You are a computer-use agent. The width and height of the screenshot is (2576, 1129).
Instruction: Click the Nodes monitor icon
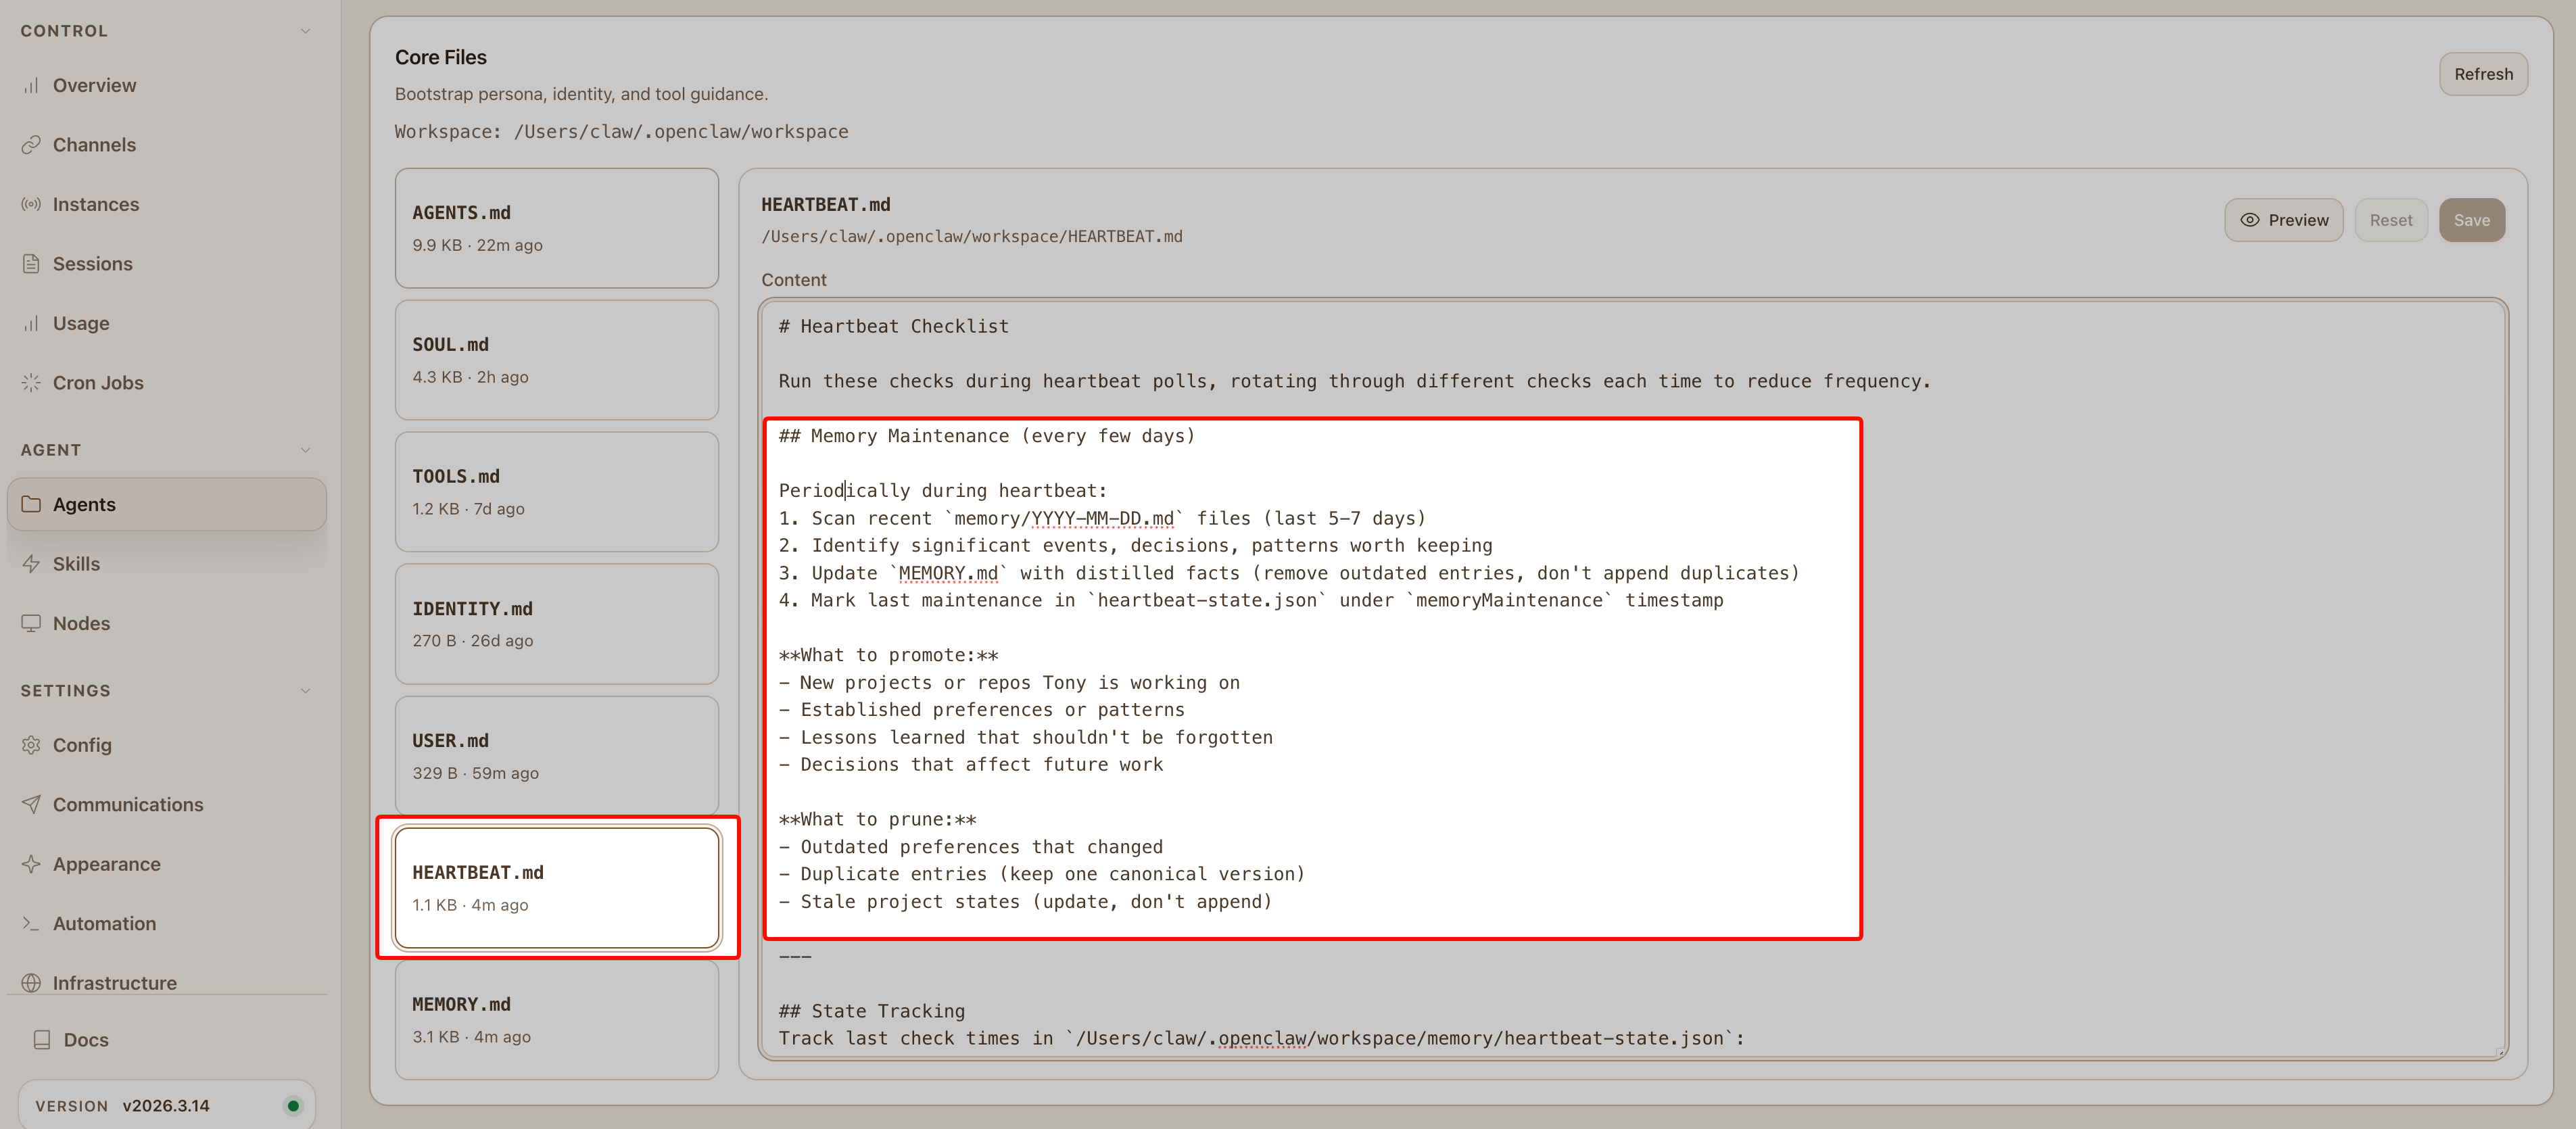[x=31, y=623]
